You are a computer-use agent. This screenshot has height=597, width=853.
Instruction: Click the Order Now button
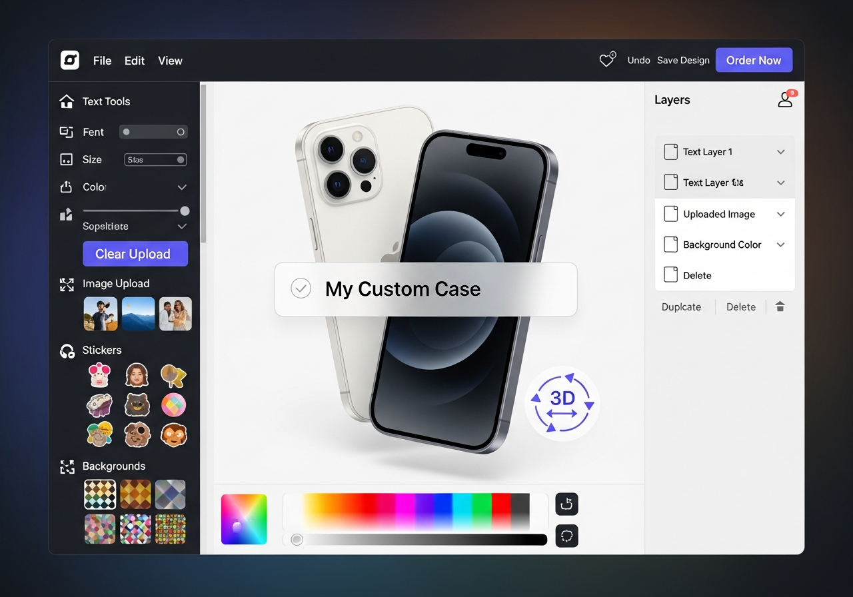tap(754, 60)
